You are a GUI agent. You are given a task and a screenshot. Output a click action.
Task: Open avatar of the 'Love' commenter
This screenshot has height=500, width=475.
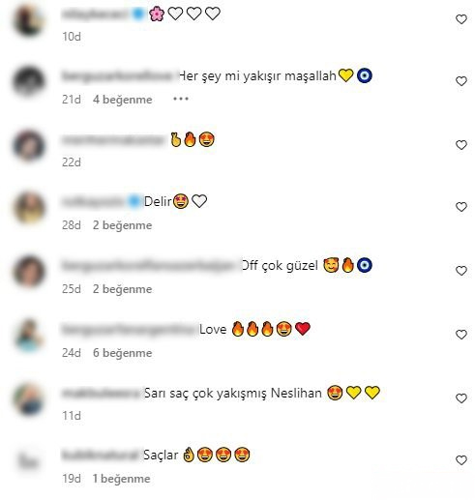click(29, 336)
